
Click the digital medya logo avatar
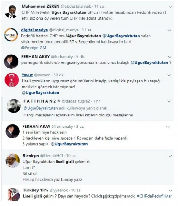(12, 36)
